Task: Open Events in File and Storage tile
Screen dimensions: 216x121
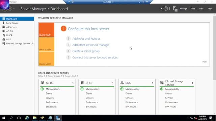Action: coord(168,93)
